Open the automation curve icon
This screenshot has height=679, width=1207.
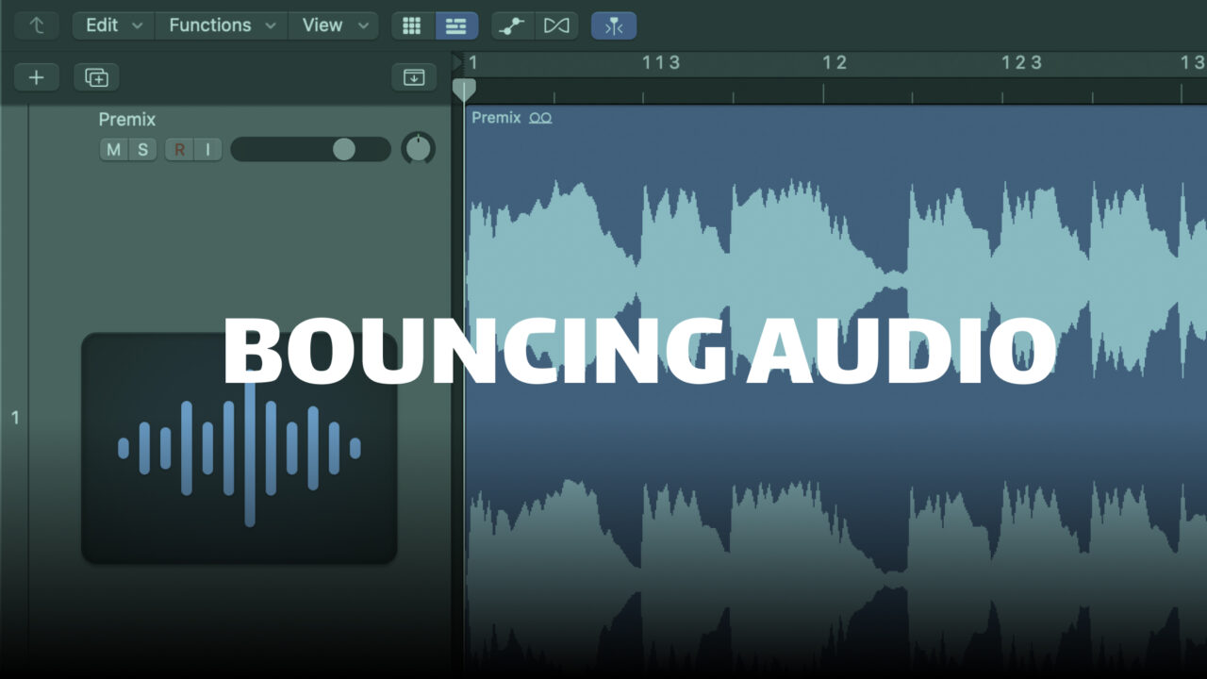[x=512, y=25]
